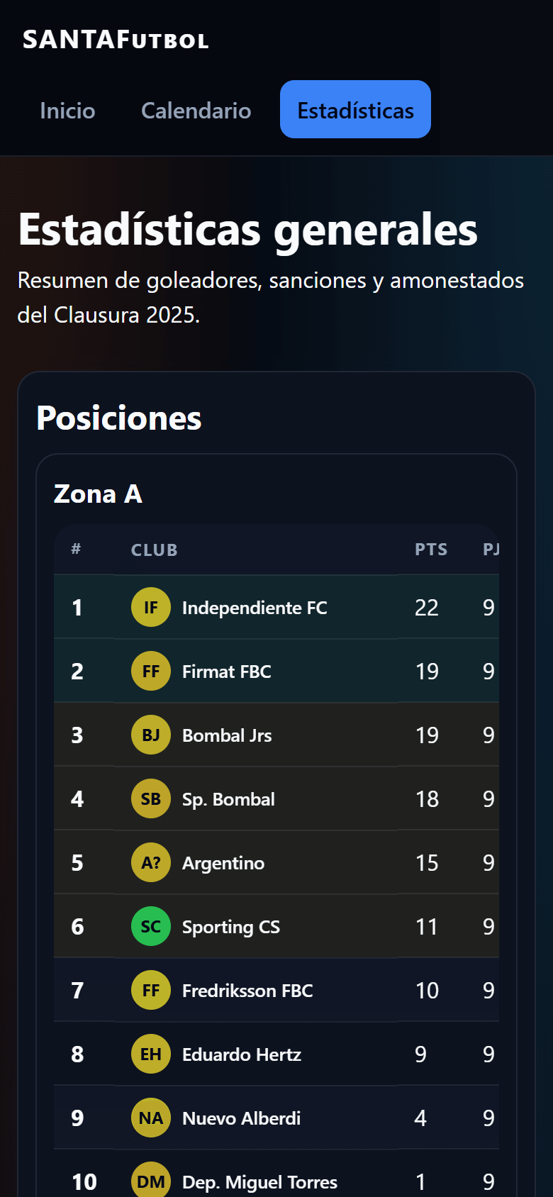Viewport: 553px width, 1197px height.
Task: Click the Posiciones heading
Action: tap(119, 418)
